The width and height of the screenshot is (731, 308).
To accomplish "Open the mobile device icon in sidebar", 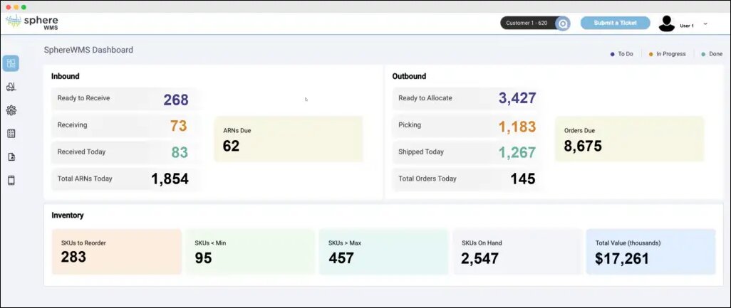I will (x=11, y=181).
